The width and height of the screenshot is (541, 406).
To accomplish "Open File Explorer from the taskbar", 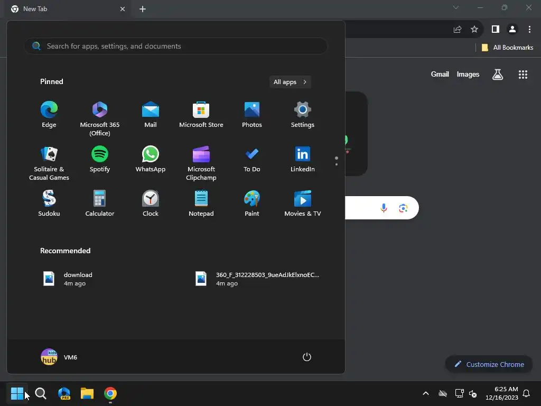I will (87, 393).
